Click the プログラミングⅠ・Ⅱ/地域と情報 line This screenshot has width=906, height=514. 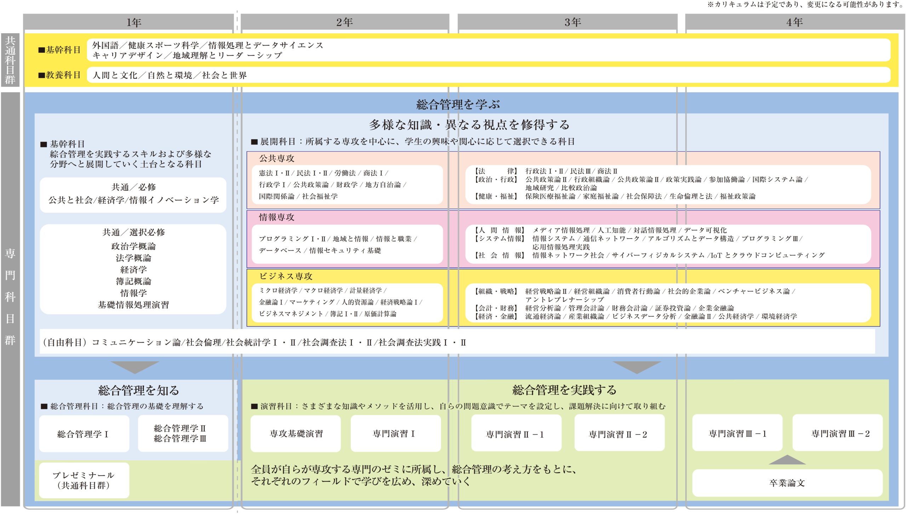click(338, 239)
